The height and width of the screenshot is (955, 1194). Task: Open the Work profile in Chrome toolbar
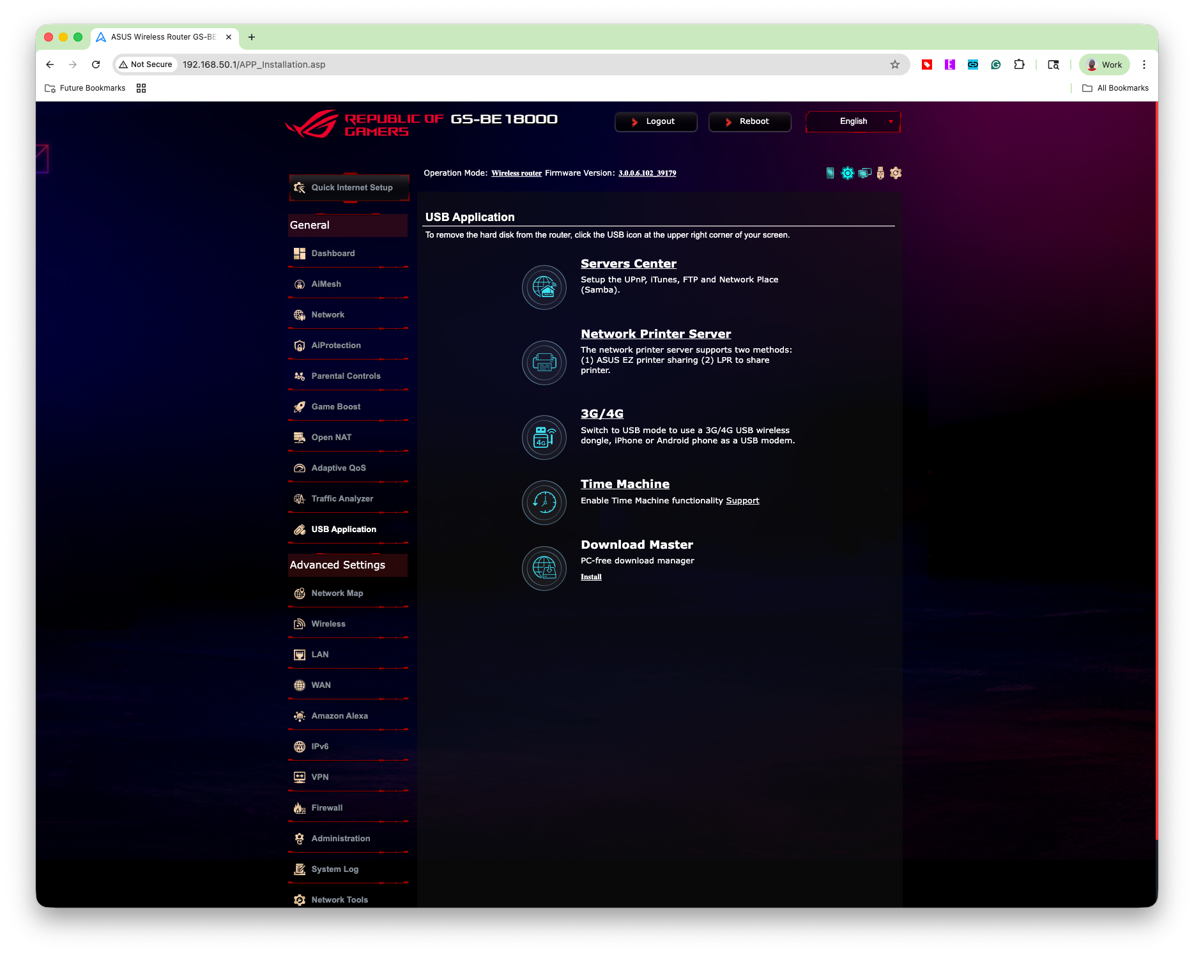1103,64
